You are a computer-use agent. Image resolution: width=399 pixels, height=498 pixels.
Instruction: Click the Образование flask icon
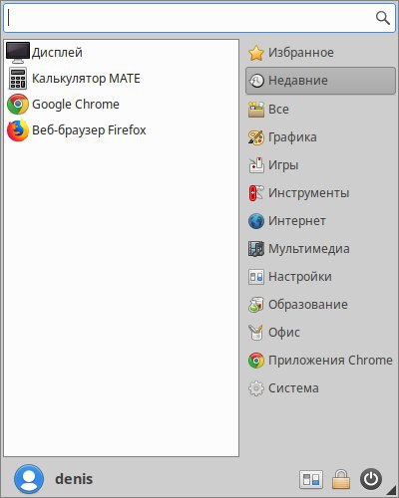tap(256, 305)
